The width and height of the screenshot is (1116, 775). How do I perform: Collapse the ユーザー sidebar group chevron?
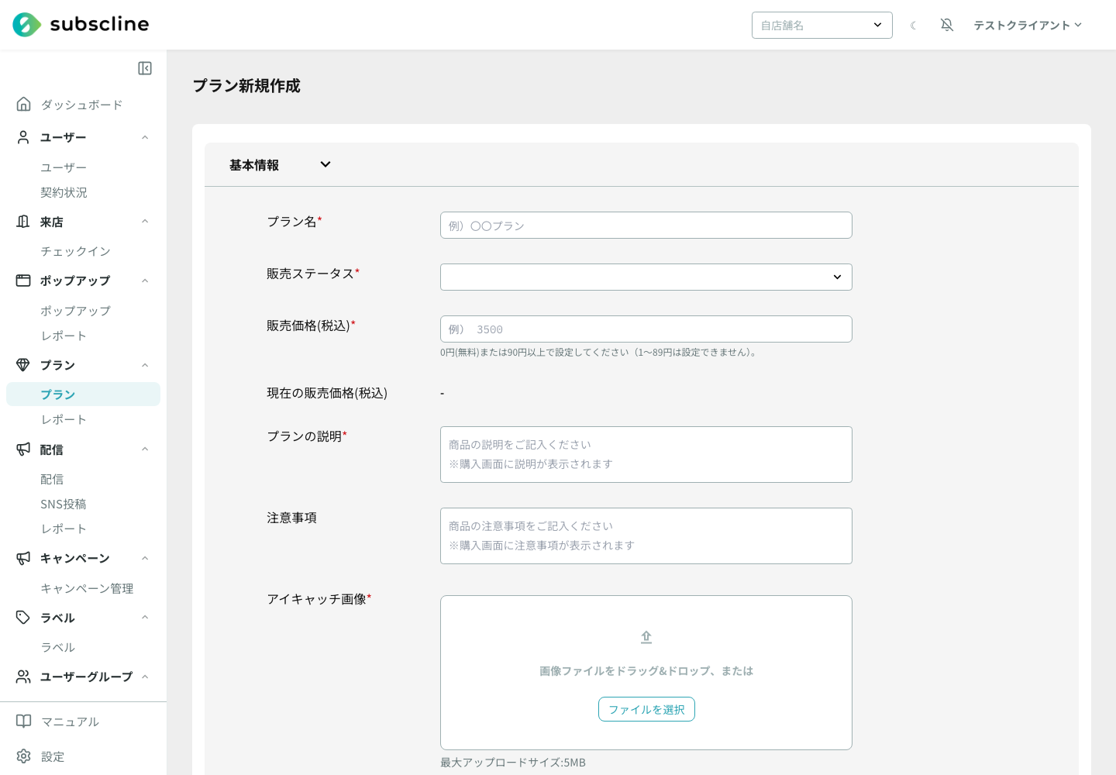145,137
